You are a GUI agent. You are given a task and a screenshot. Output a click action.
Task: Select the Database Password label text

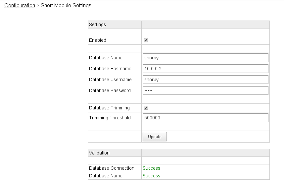(110, 91)
